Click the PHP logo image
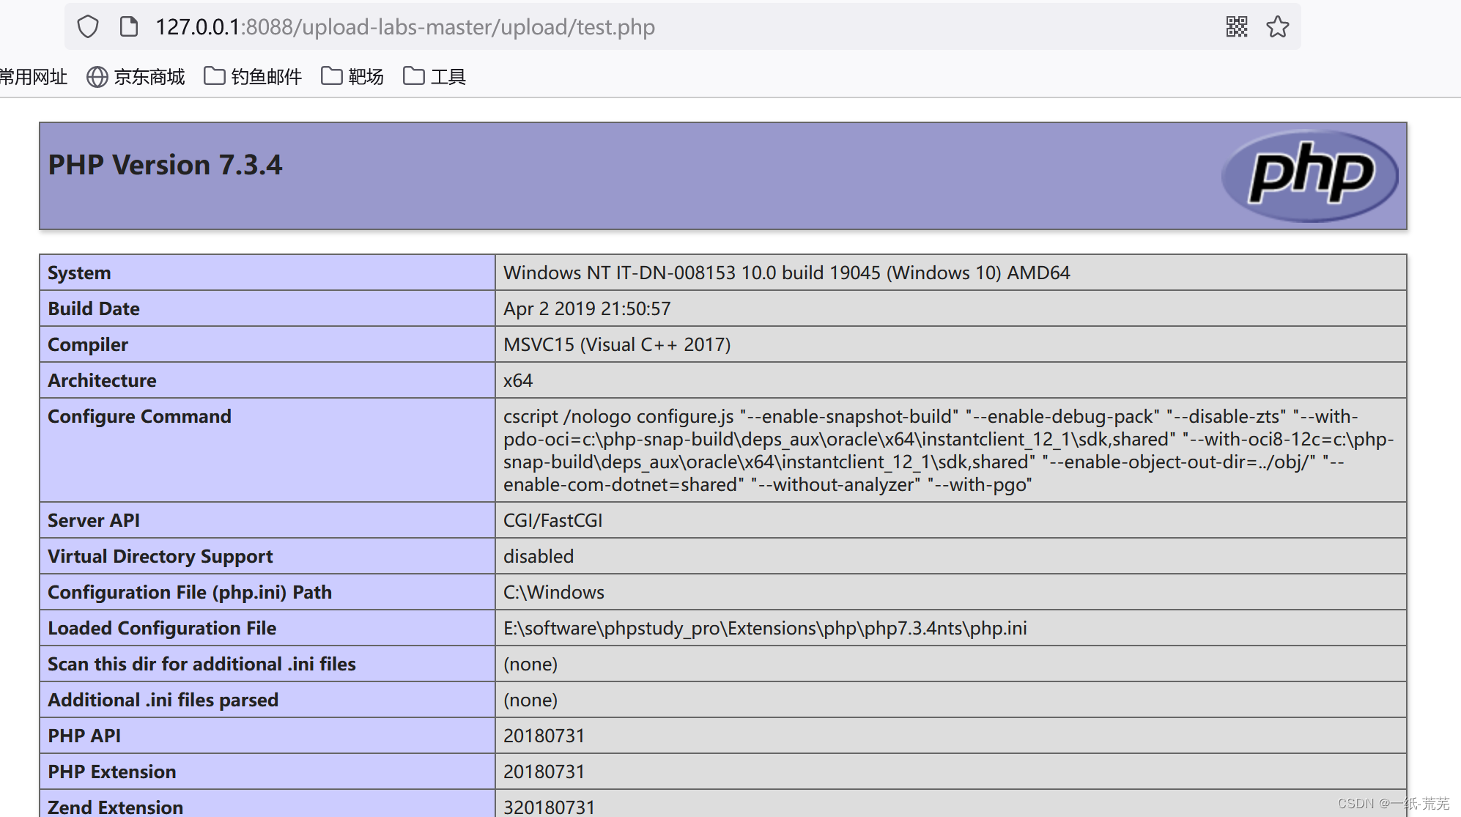Viewport: 1461px width, 817px height. pyautogui.click(x=1310, y=176)
